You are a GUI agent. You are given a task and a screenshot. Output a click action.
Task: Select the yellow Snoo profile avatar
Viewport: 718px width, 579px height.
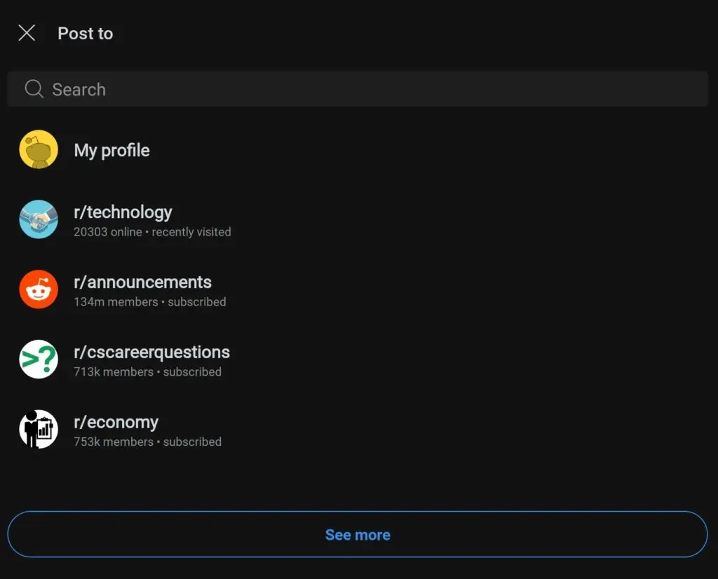pos(39,149)
